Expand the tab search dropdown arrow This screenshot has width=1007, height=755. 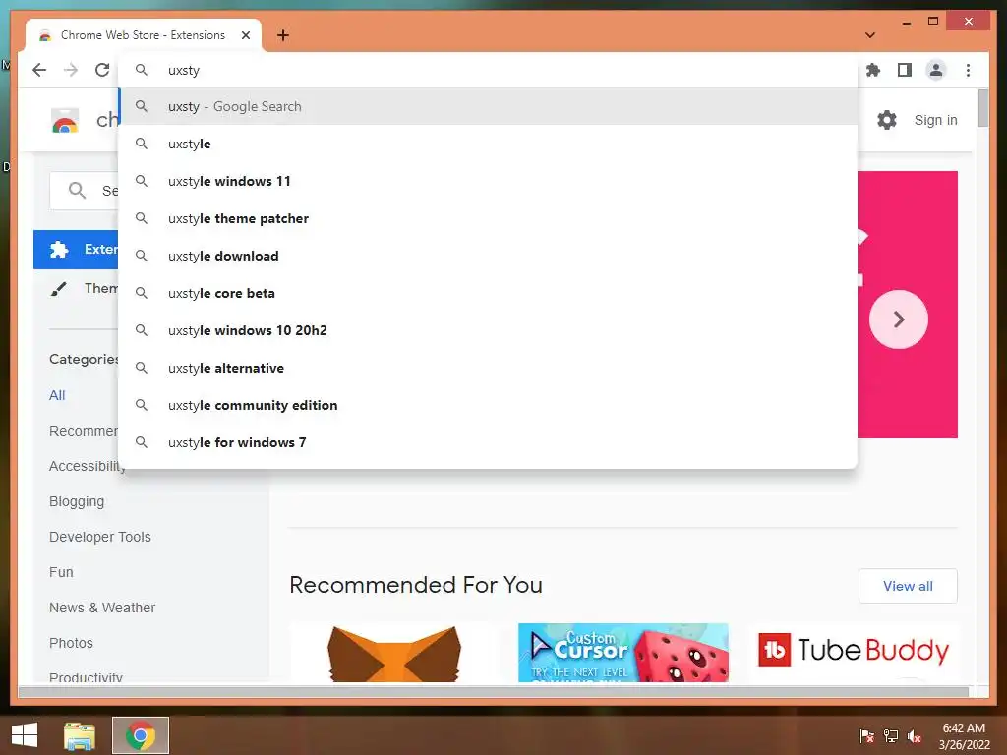[870, 35]
